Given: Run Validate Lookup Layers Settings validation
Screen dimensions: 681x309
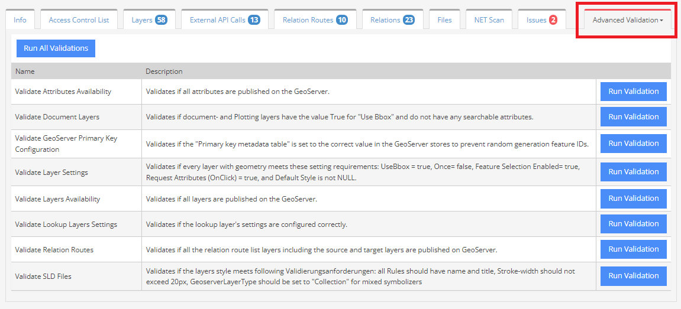Looking at the screenshot, I should (x=633, y=224).
